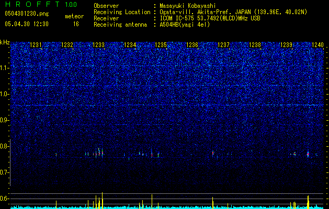Click the tallest yellow intensity spike

click(x=102, y=201)
